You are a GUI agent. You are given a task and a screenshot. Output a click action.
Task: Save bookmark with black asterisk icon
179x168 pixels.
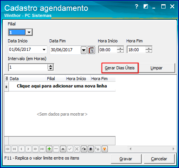(x=91, y=149)
